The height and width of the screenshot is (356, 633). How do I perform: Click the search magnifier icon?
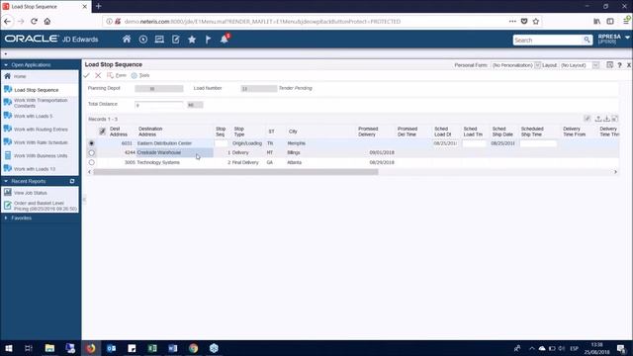click(x=587, y=40)
